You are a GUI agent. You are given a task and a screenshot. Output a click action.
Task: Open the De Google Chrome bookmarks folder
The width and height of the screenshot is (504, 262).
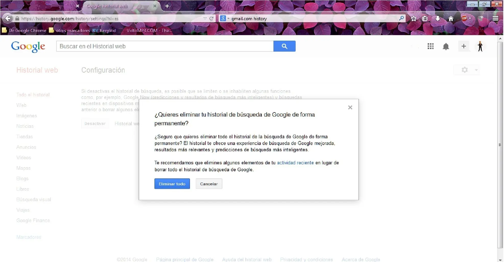(24, 30)
